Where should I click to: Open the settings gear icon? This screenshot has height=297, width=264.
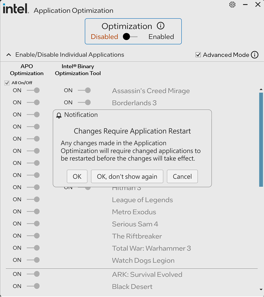(x=232, y=5)
